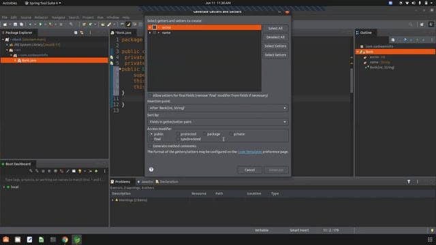Viewport: 436px width, 245px height.
Task: Click the Generate button
Action: pos(276,169)
